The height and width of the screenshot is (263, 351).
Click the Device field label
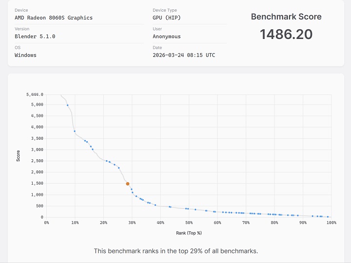coord(21,10)
